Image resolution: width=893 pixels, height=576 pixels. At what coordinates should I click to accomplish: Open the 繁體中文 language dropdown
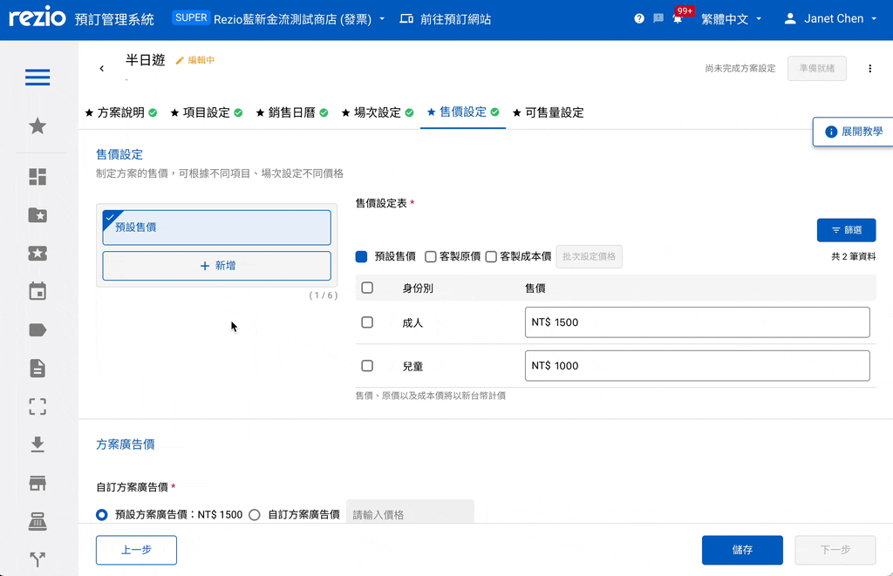(732, 19)
